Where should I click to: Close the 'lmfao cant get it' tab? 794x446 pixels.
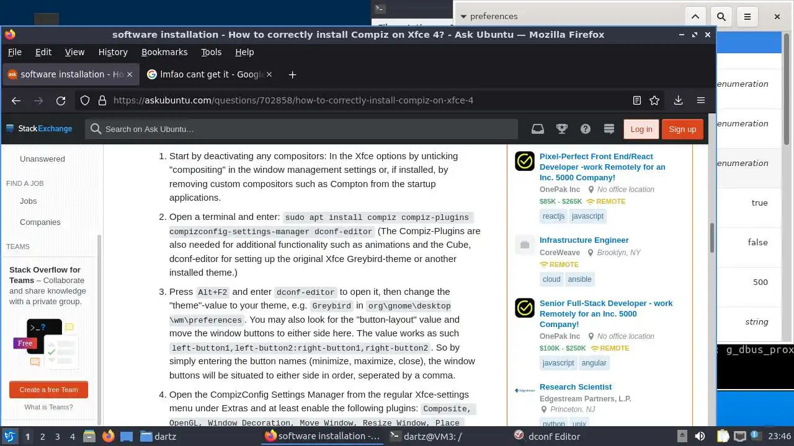(x=269, y=74)
